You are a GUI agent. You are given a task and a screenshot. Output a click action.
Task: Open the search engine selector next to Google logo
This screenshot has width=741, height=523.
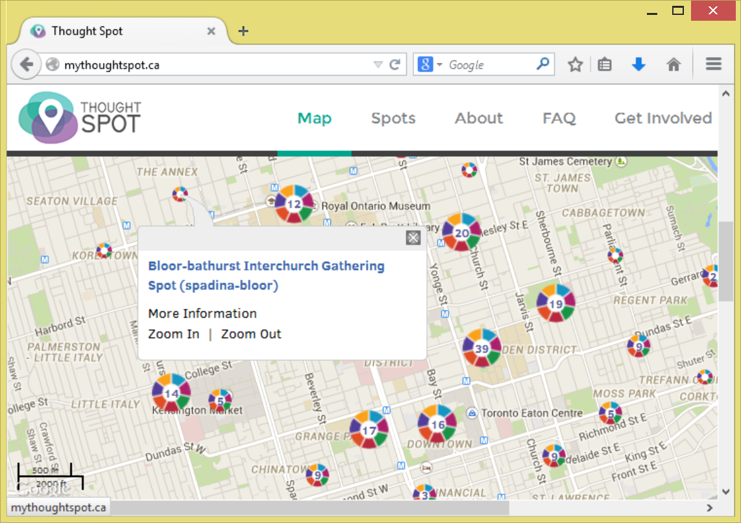(439, 64)
